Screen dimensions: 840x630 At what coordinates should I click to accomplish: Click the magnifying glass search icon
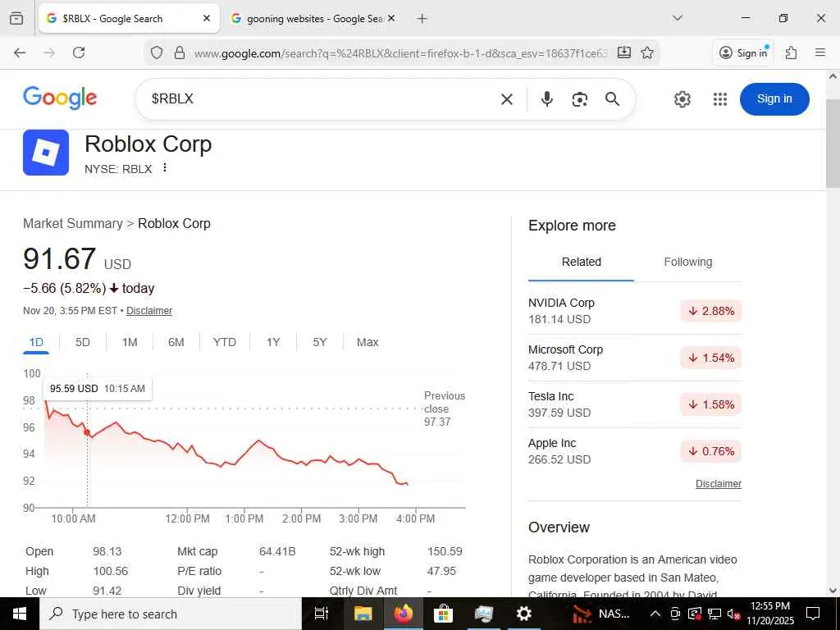[x=612, y=99]
